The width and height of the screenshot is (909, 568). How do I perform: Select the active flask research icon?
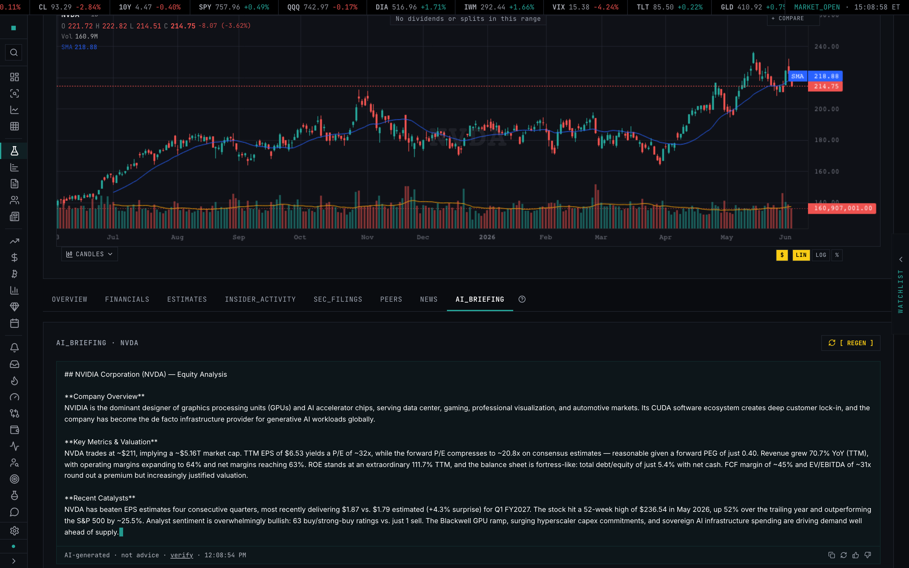click(14, 151)
